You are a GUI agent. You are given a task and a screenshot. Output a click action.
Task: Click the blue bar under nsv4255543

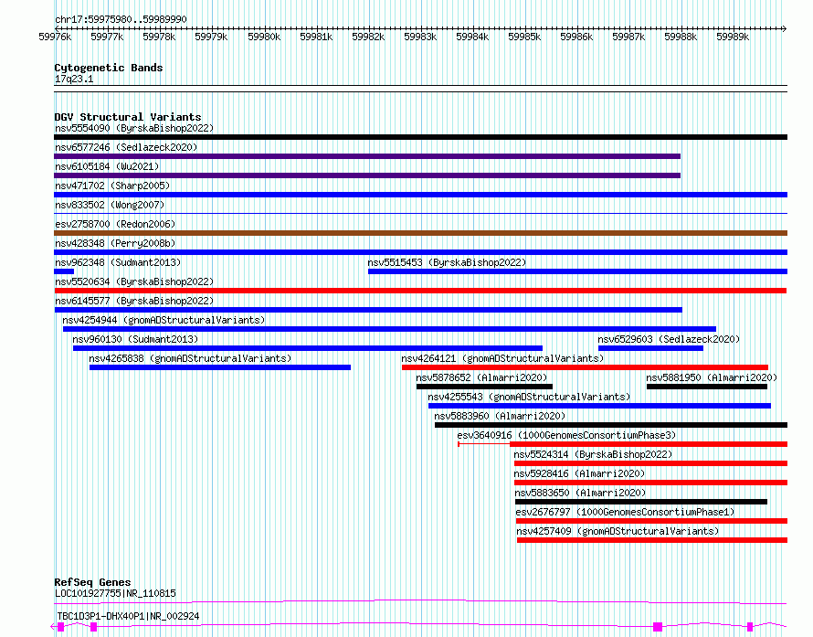pos(599,406)
